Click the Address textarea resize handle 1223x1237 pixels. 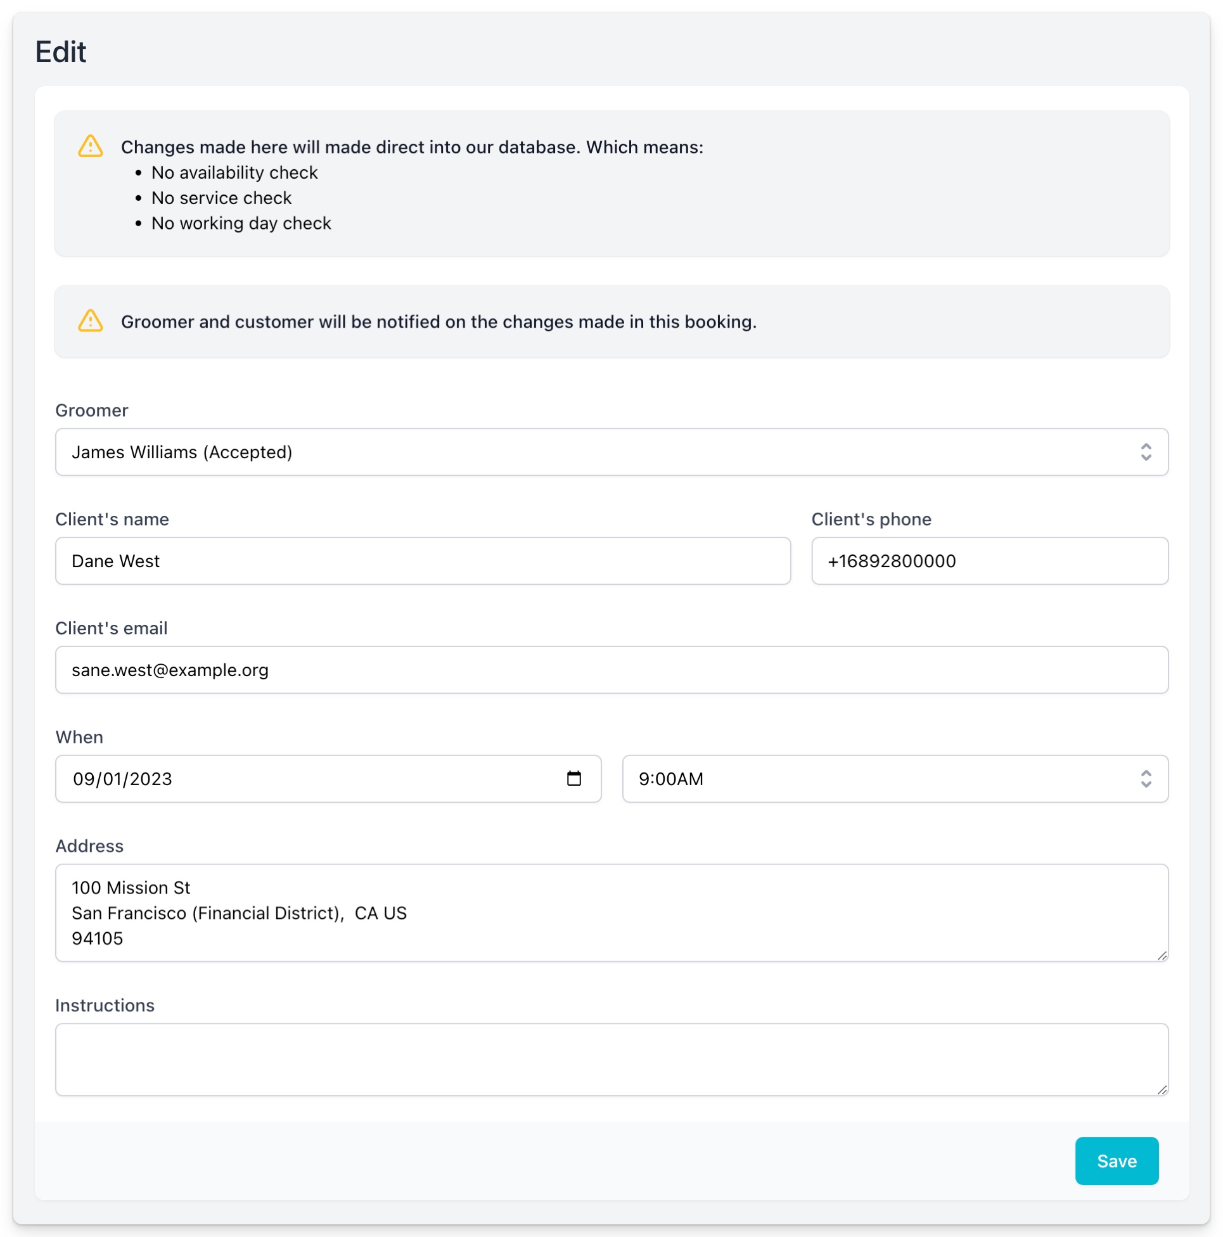click(1162, 955)
